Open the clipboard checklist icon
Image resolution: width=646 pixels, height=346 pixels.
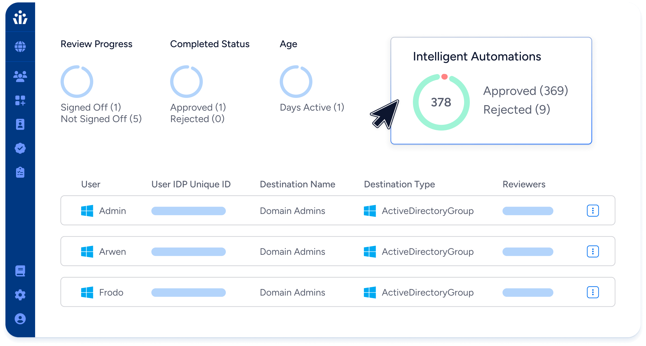pyautogui.click(x=20, y=172)
